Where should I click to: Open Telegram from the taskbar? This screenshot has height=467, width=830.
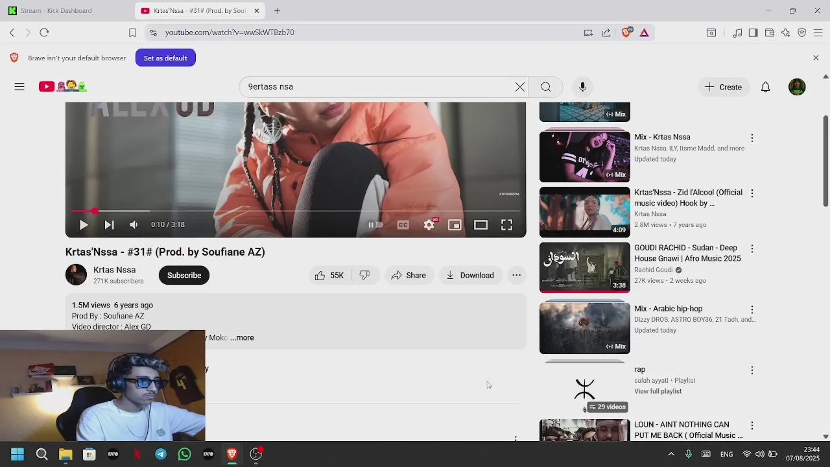161,454
